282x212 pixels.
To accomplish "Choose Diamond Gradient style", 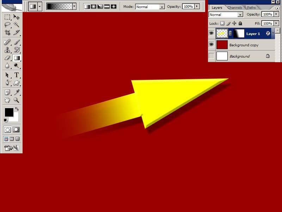I will coord(114,7).
